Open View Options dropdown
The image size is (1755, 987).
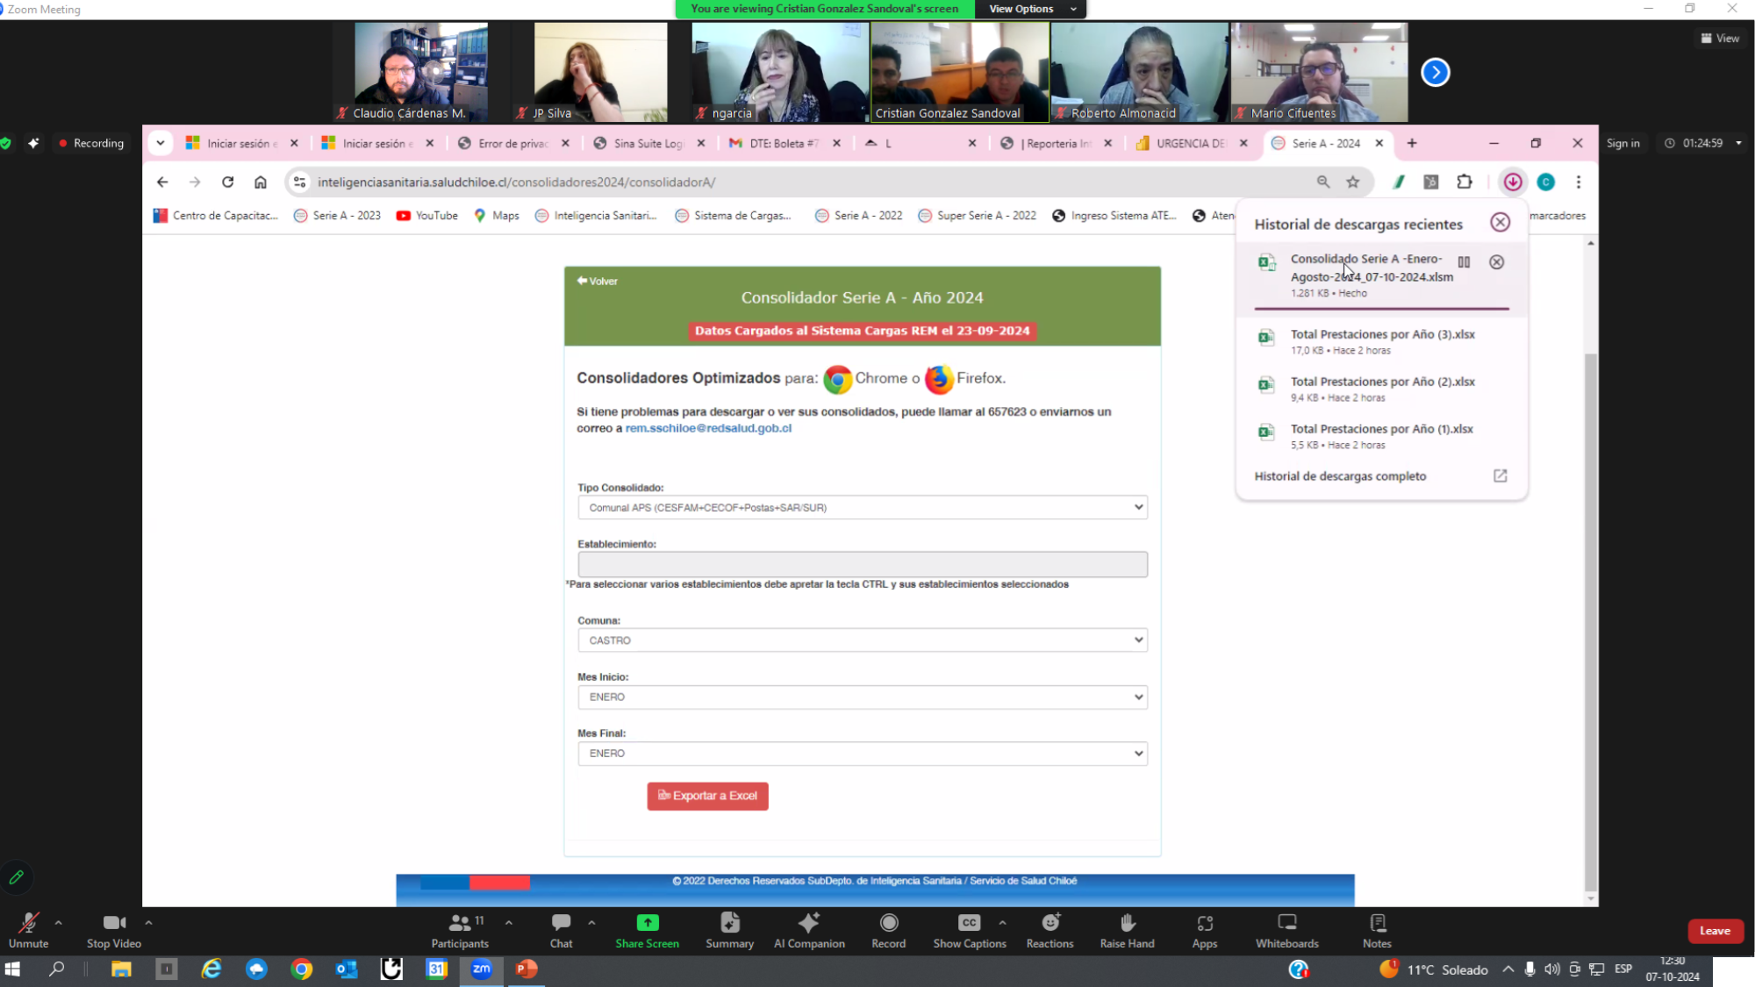point(1030,9)
